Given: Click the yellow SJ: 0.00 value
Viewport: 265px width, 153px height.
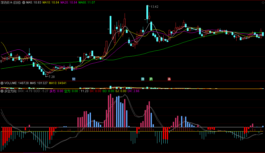Looking at the screenshot, I should point(121,91).
